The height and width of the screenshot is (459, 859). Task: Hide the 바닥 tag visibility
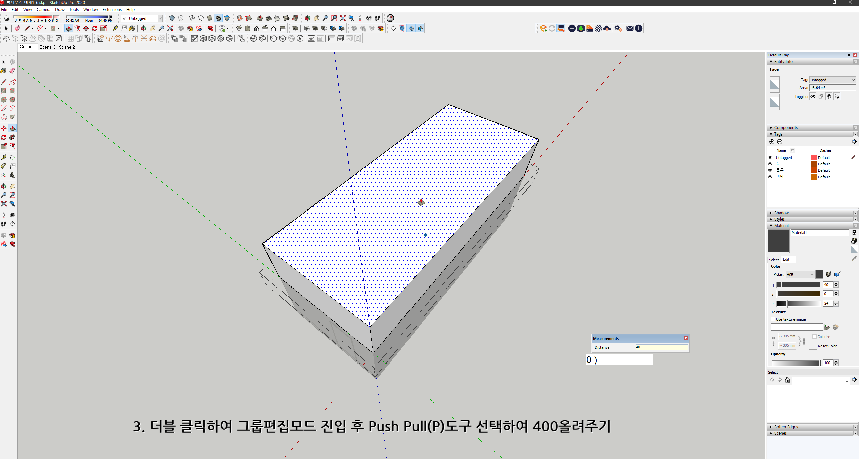[770, 177]
